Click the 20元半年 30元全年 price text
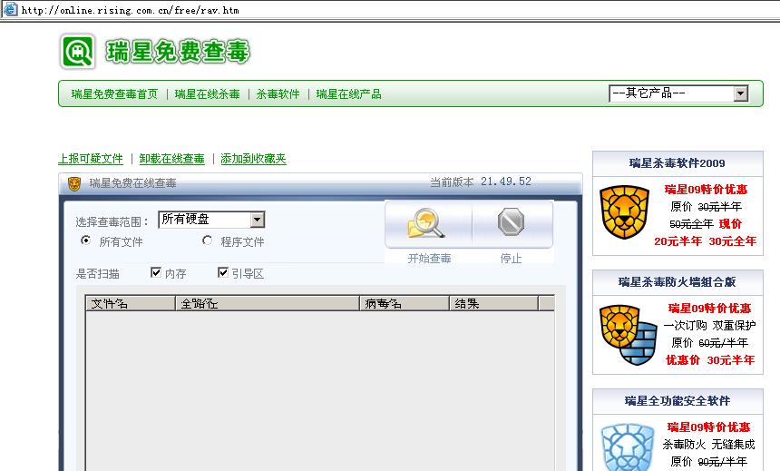Image resolution: width=780 pixels, height=471 pixels. [x=705, y=241]
